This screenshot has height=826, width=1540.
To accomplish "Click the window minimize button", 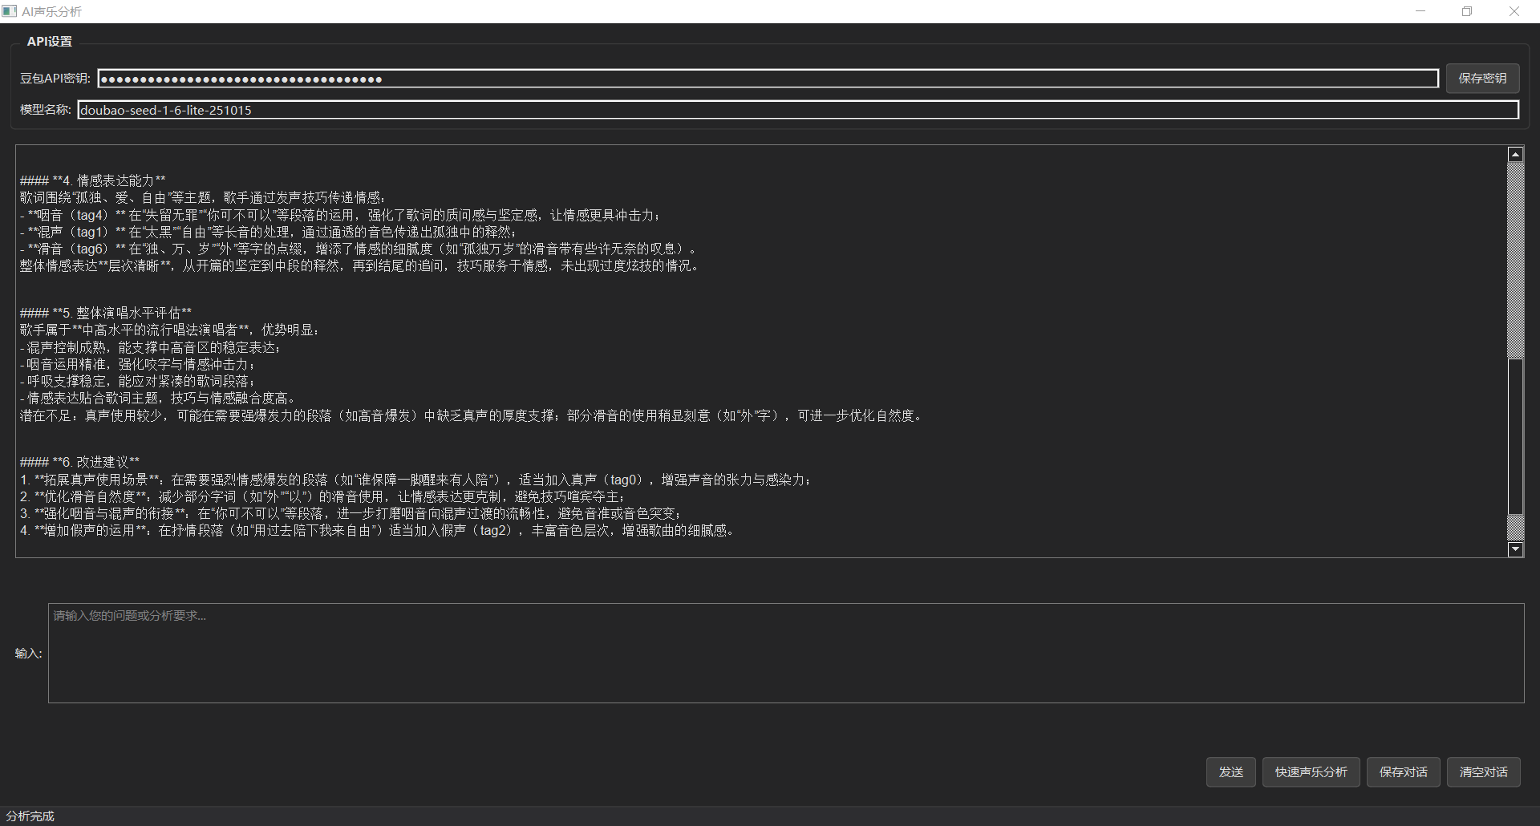I will [x=1421, y=10].
